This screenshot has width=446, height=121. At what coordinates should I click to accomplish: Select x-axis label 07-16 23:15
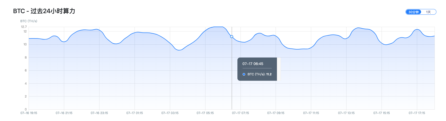coord(99,113)
